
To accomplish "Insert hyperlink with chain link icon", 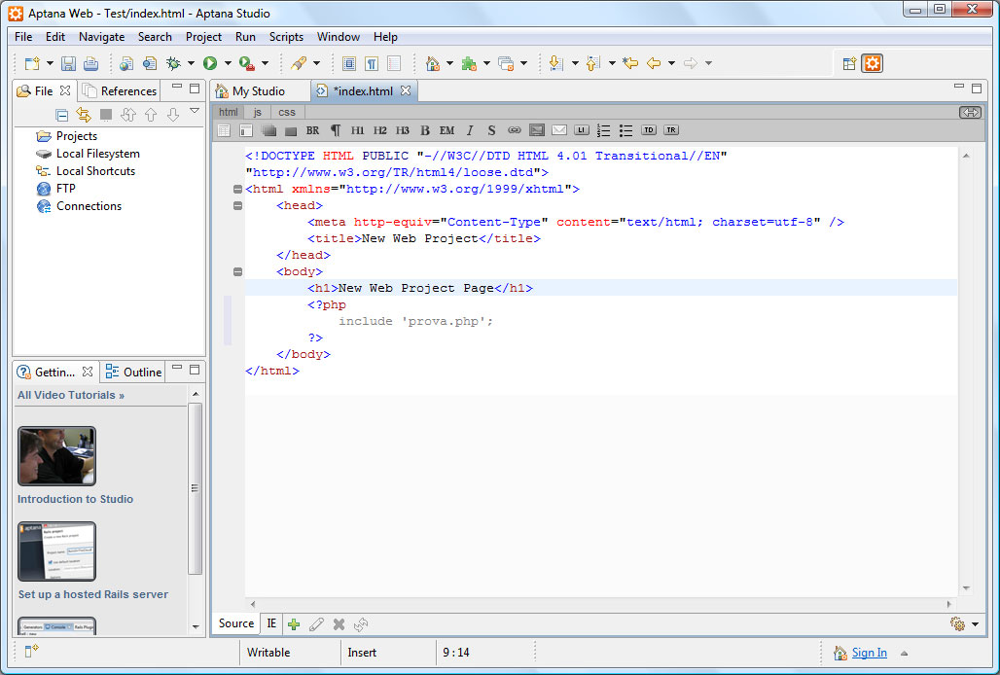I will coord(514,130).
